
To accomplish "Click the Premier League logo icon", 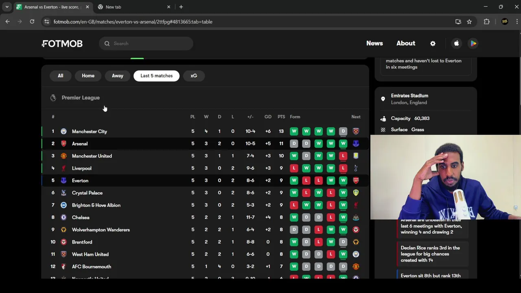I will click(53, 98).
